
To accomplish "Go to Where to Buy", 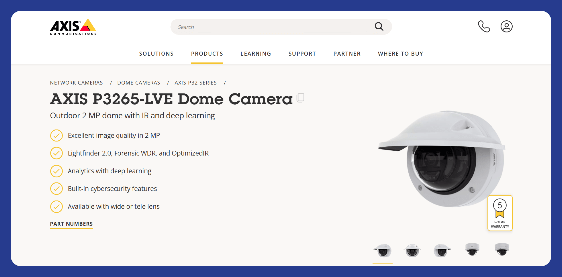I will click(x=400, y=54).
